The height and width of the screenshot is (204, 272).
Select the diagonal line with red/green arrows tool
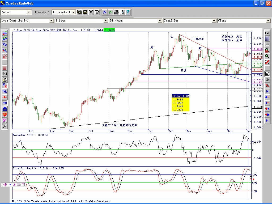click(x=5, y=50)
